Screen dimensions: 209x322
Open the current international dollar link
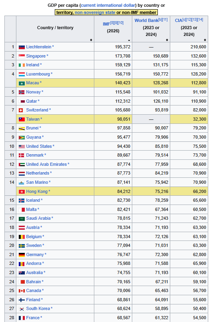click(x=108, y=5)
